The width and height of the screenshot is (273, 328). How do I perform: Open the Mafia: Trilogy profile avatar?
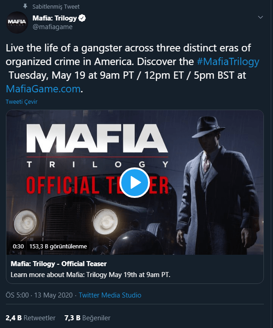tap(16, 22)
